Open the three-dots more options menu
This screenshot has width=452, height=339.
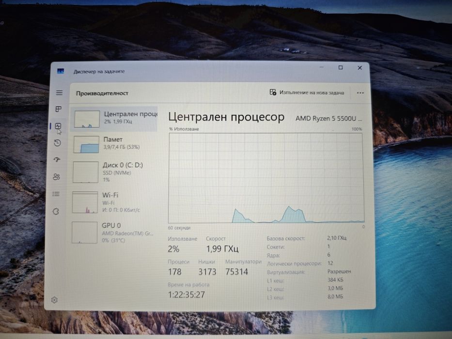(x=360, y=93)
